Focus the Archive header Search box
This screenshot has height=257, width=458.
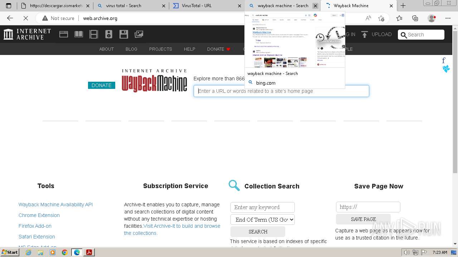click(x=421, y=35)
